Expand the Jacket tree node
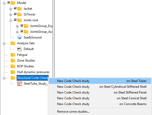The image size is (152, 115). 11,9
